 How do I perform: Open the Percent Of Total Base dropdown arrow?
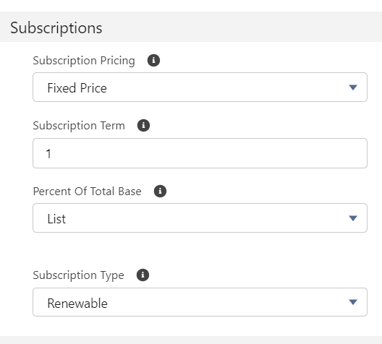pyautogui.click(x=353, y=218)
